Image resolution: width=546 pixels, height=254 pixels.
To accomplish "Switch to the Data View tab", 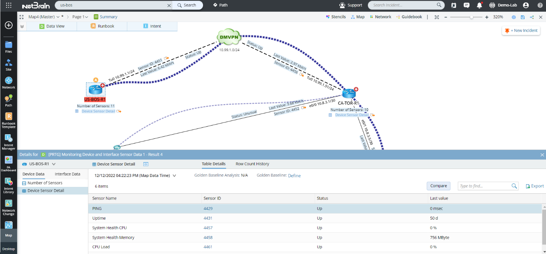I will 52,26.
